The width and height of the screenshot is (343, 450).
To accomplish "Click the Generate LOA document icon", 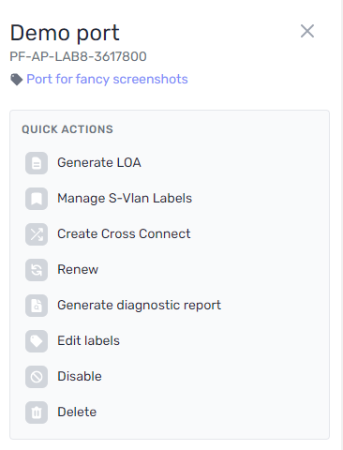I will [x=37, y=163].
